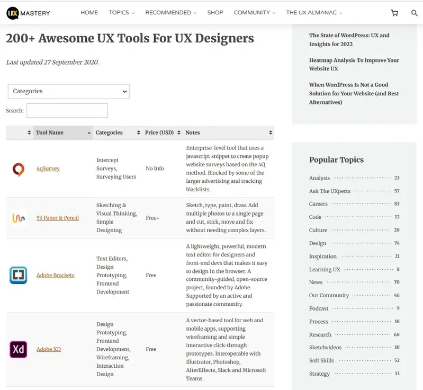Viewport: 423px width, 390px height.
Task: Open the Code topic
Action: [315, 217]
